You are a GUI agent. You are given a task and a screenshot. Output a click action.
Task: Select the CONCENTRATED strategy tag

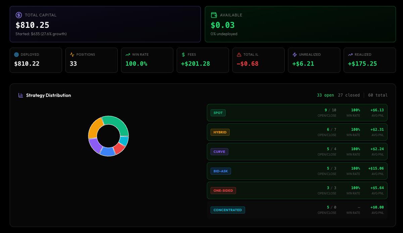(228, 210)
